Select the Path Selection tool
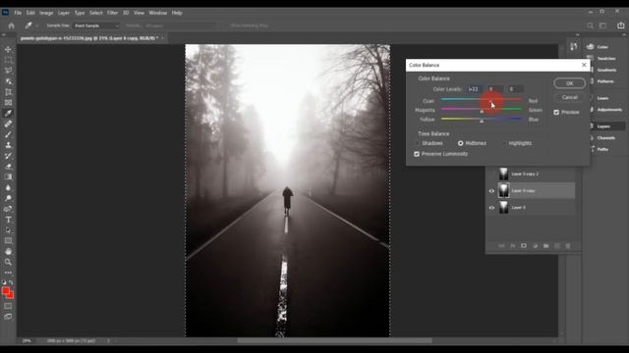Viewport: 629px width, 353px height. [8, 230]
